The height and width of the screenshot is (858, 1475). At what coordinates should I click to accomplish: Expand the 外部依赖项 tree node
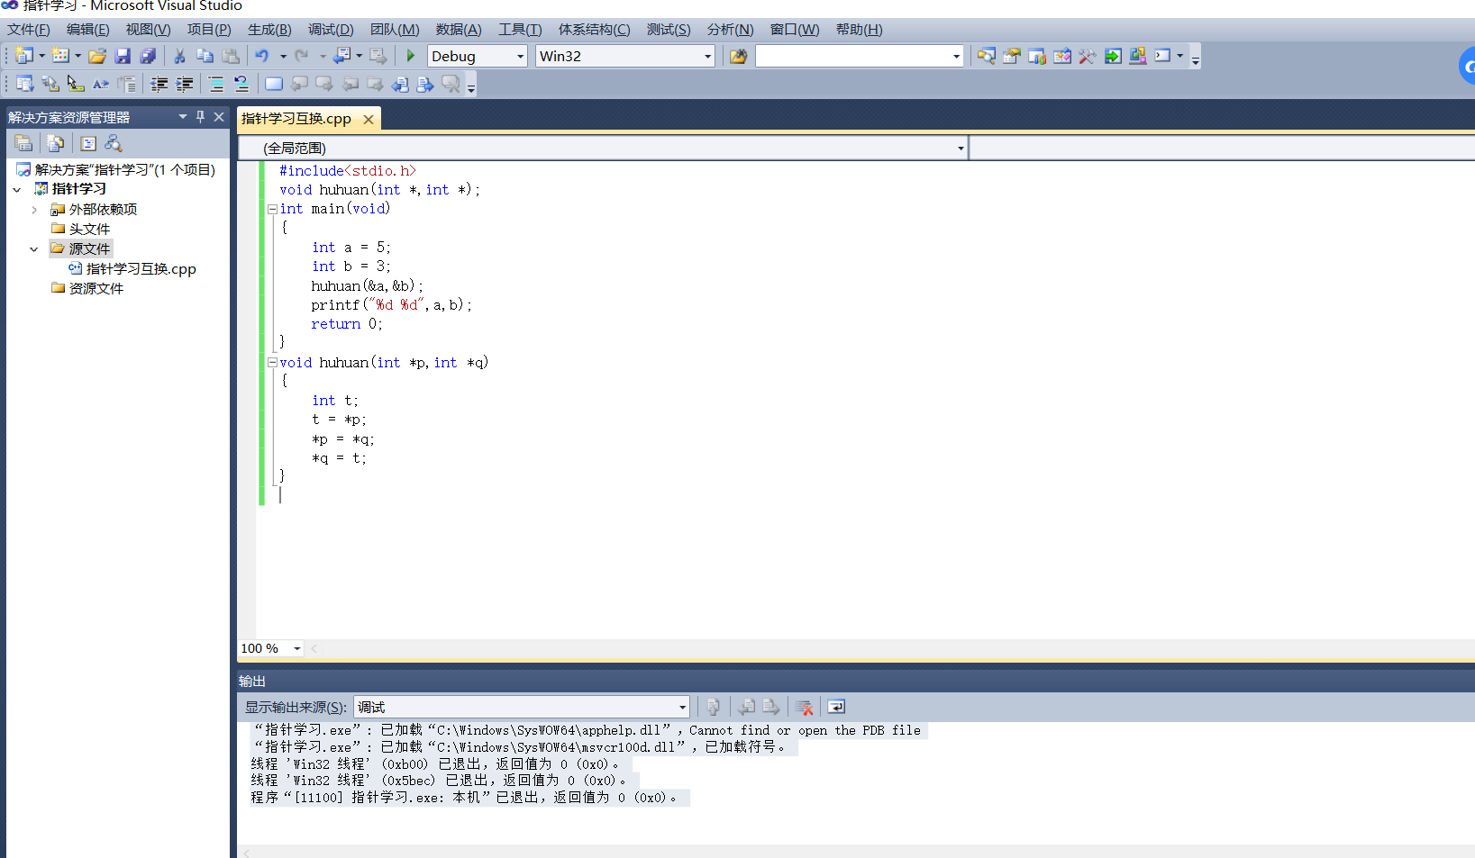pyautogui.click(x=34, y=210)
